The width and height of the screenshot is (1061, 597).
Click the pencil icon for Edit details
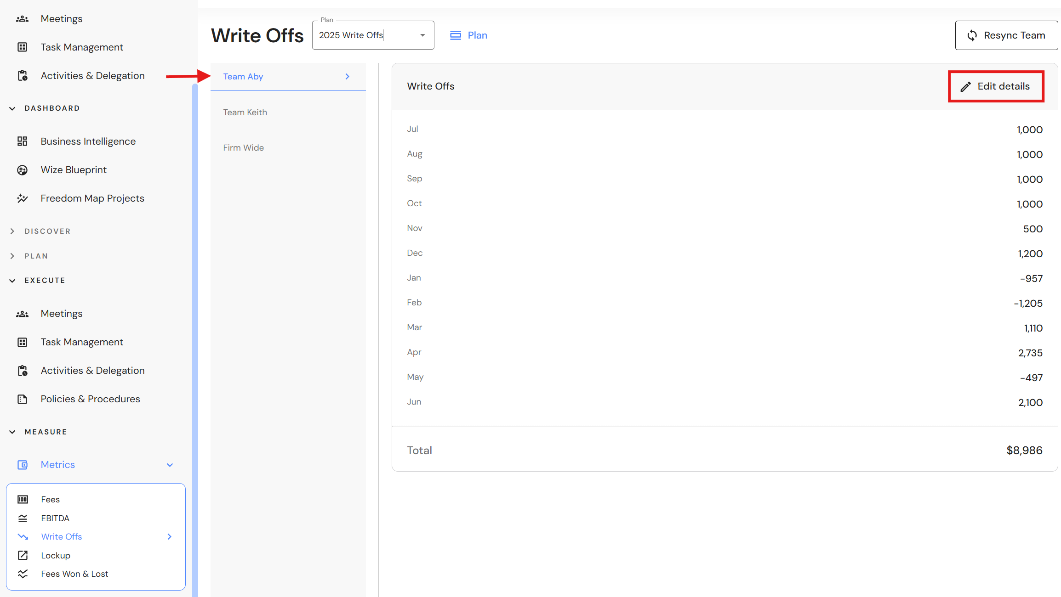click(965, 86)
